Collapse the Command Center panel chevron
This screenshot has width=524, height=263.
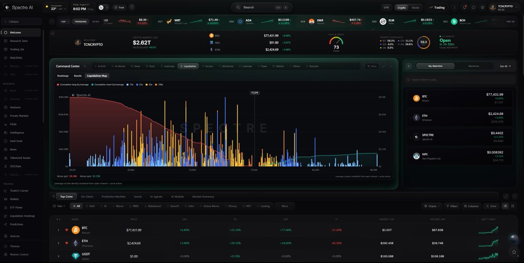pos(391,66)
